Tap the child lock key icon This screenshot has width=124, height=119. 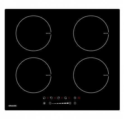click(44, 103)
